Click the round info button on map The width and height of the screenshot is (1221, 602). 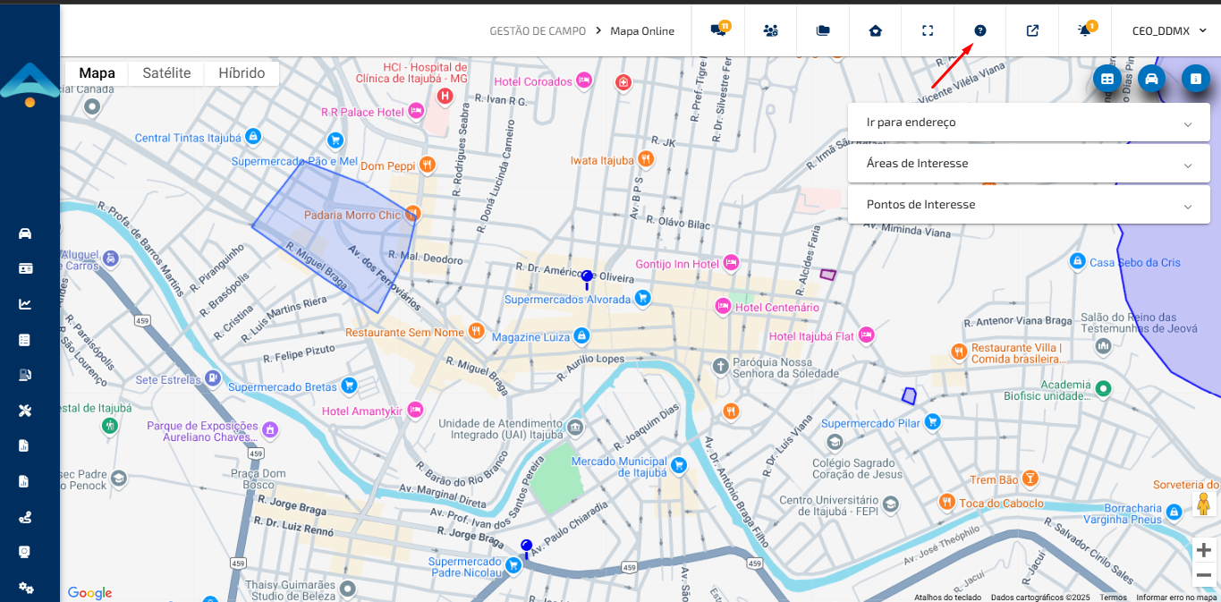(1195, 79)
